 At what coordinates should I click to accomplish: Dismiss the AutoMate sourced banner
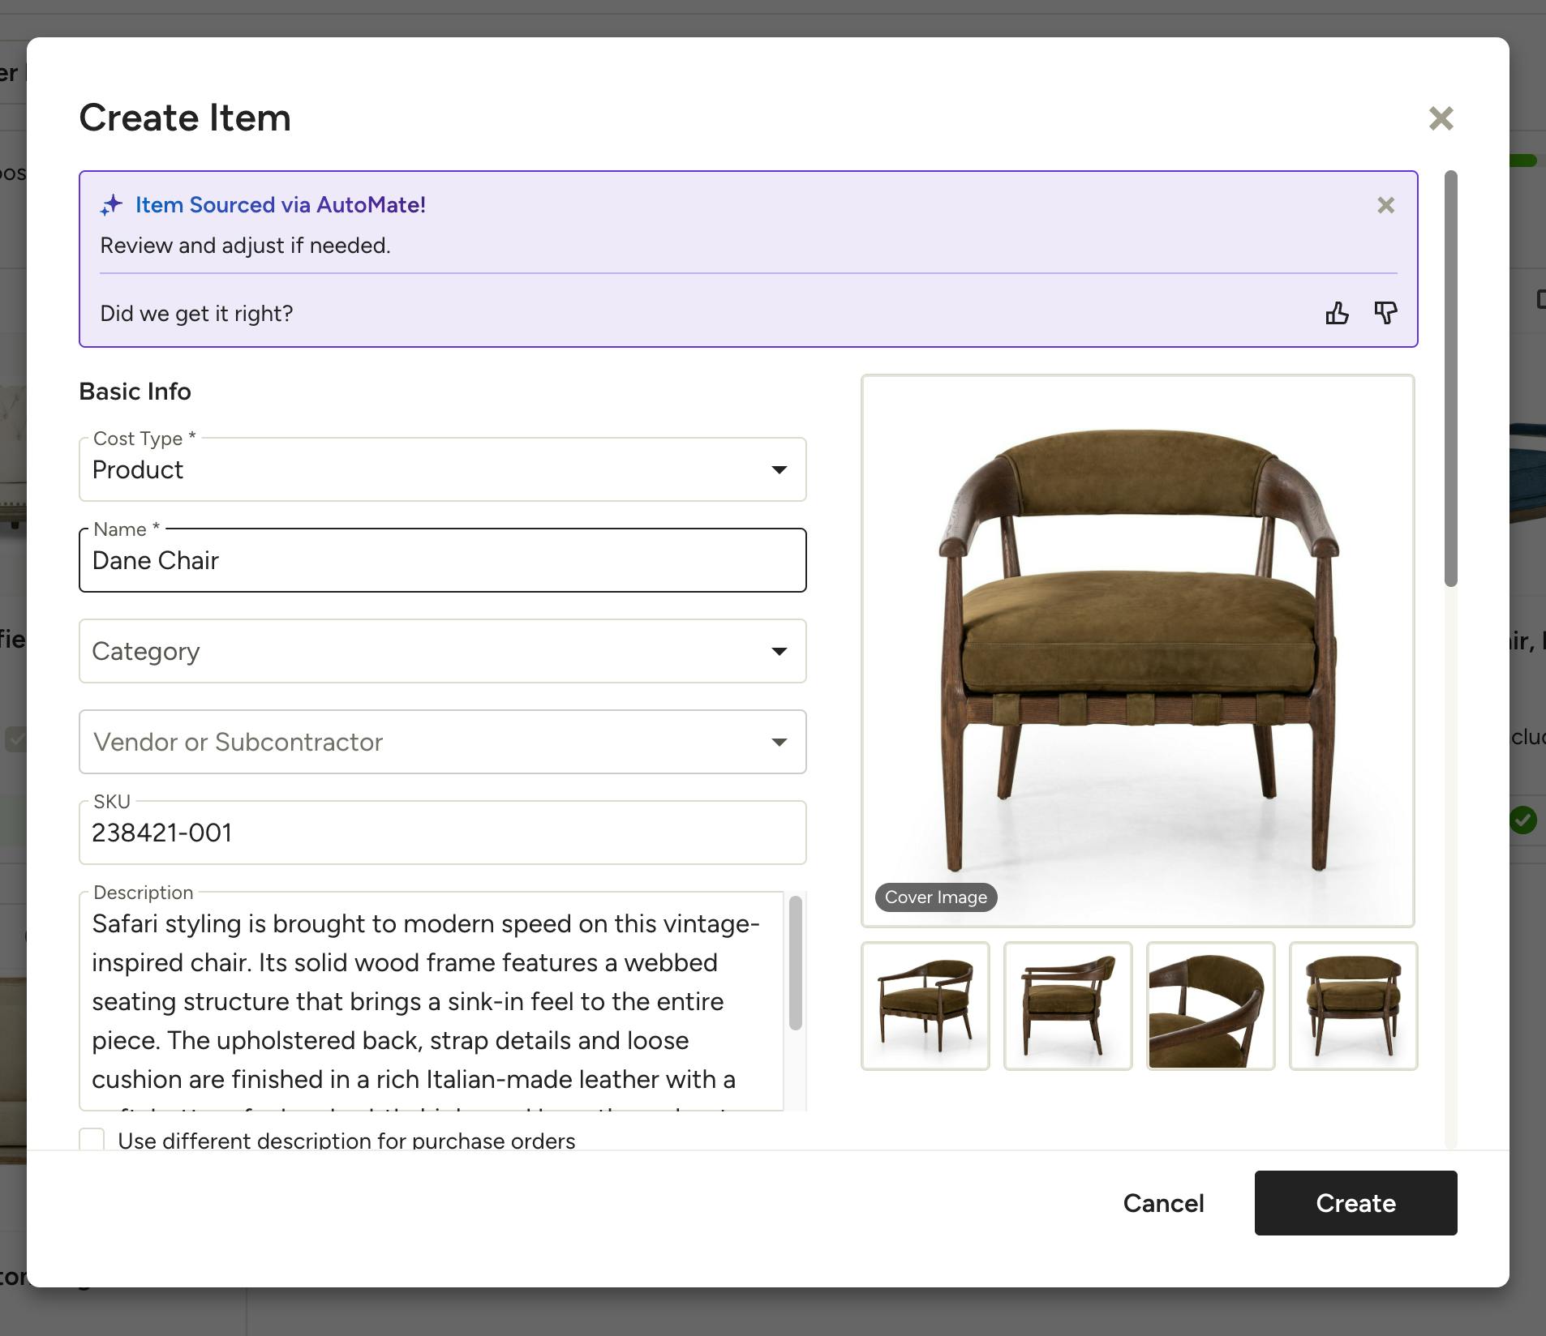click(1385, 205)
